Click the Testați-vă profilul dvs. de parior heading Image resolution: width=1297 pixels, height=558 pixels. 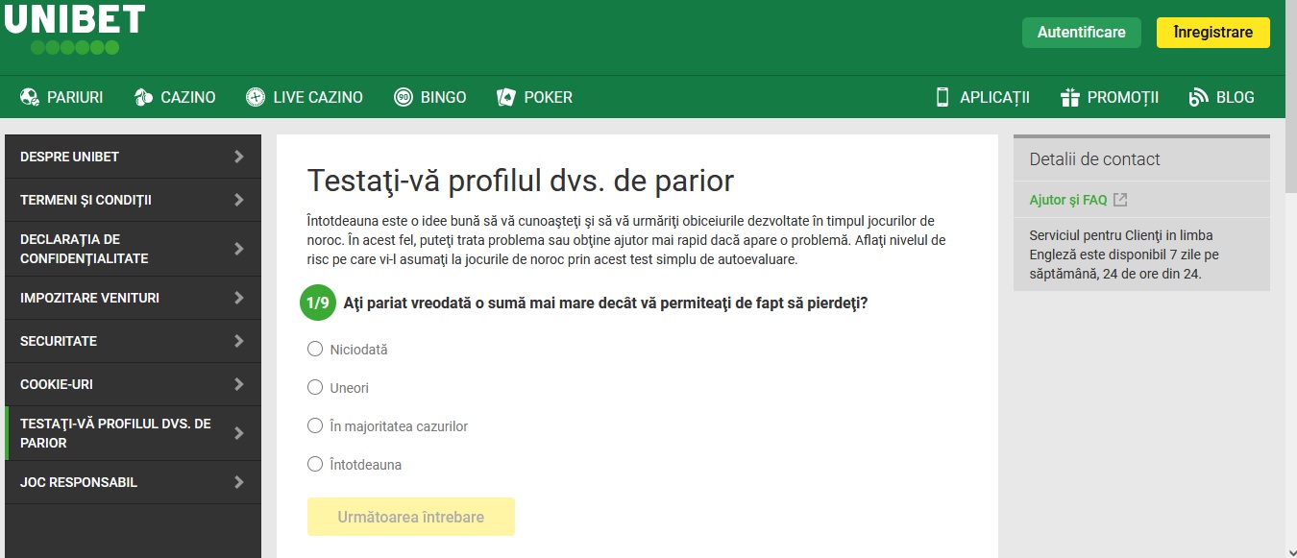pyautogui.click(x=520, y=181)
